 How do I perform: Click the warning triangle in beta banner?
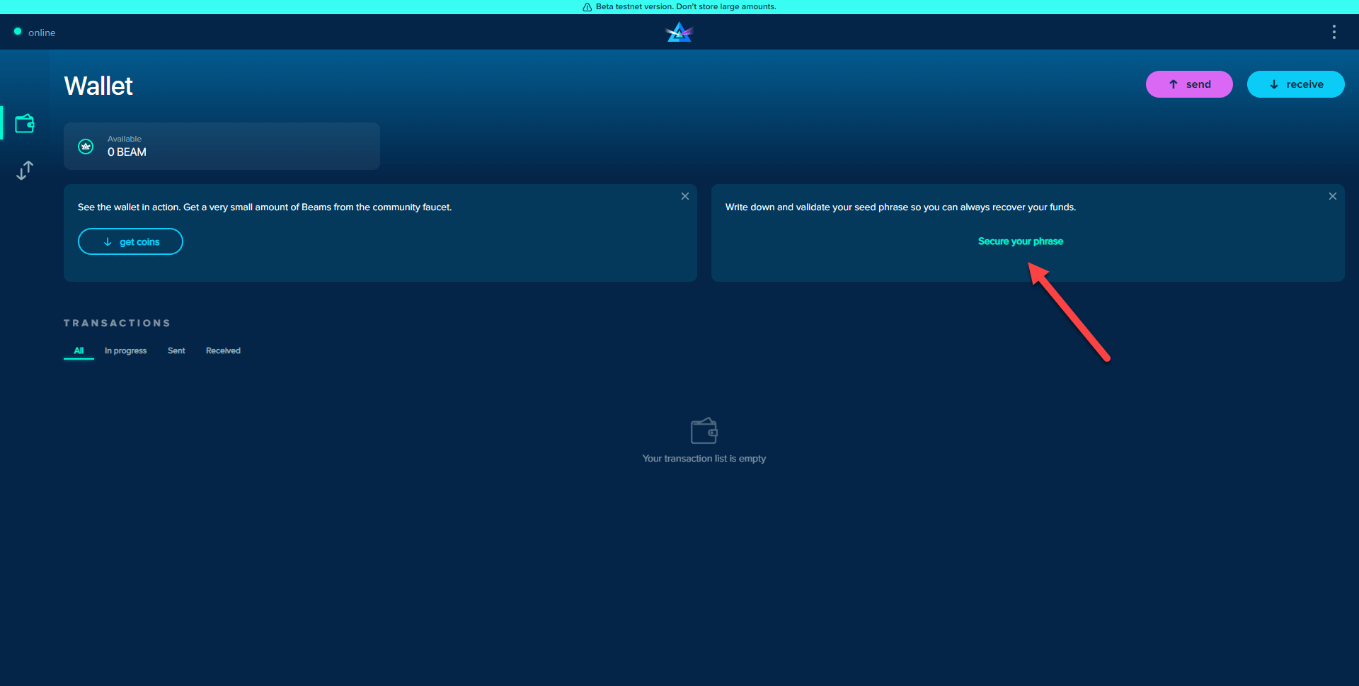click(x=587, y=7)
